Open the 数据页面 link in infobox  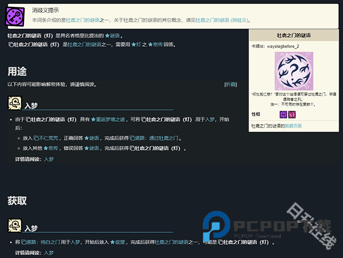pos(293,126)
